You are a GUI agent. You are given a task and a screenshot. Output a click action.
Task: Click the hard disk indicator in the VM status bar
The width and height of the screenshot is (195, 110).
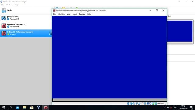tap(128, 103)
